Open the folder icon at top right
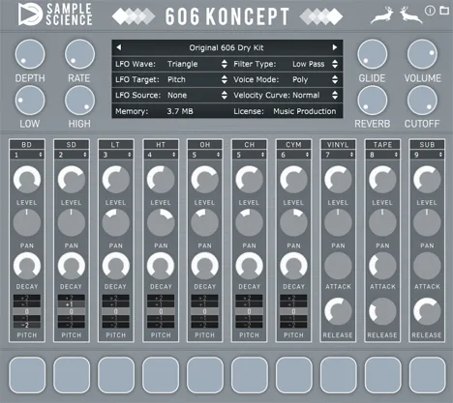453x403 pixels. coord(444,11)
